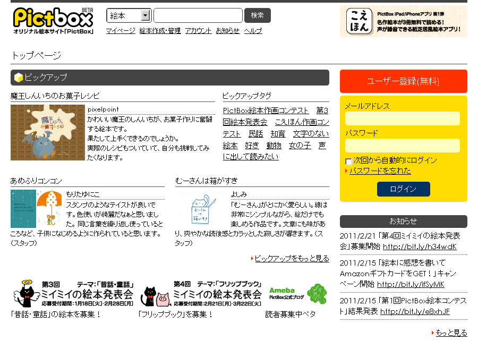Open あめふりコンコン cover thumbnail
This screenshot has height=340, width=478.
pos(36,209)
